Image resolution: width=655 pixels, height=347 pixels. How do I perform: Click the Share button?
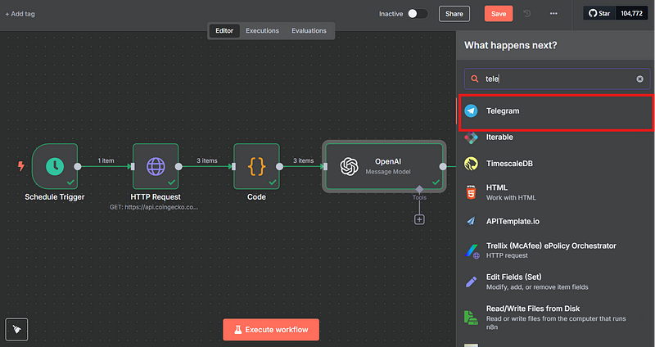pyautogui.click(x=454, y=14)
